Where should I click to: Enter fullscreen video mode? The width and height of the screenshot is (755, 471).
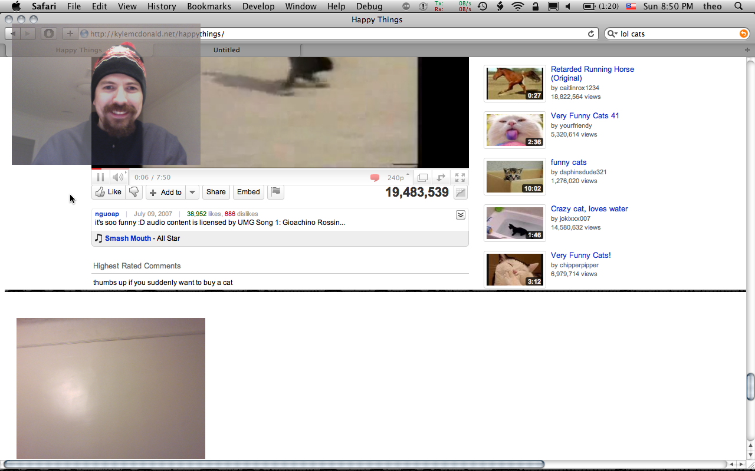[x=460, y=177]
